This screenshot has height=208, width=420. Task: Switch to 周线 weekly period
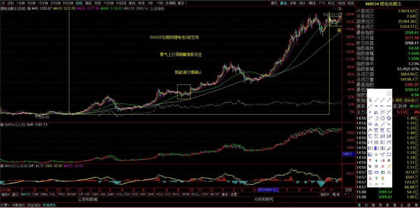click(x=88, y=3)
